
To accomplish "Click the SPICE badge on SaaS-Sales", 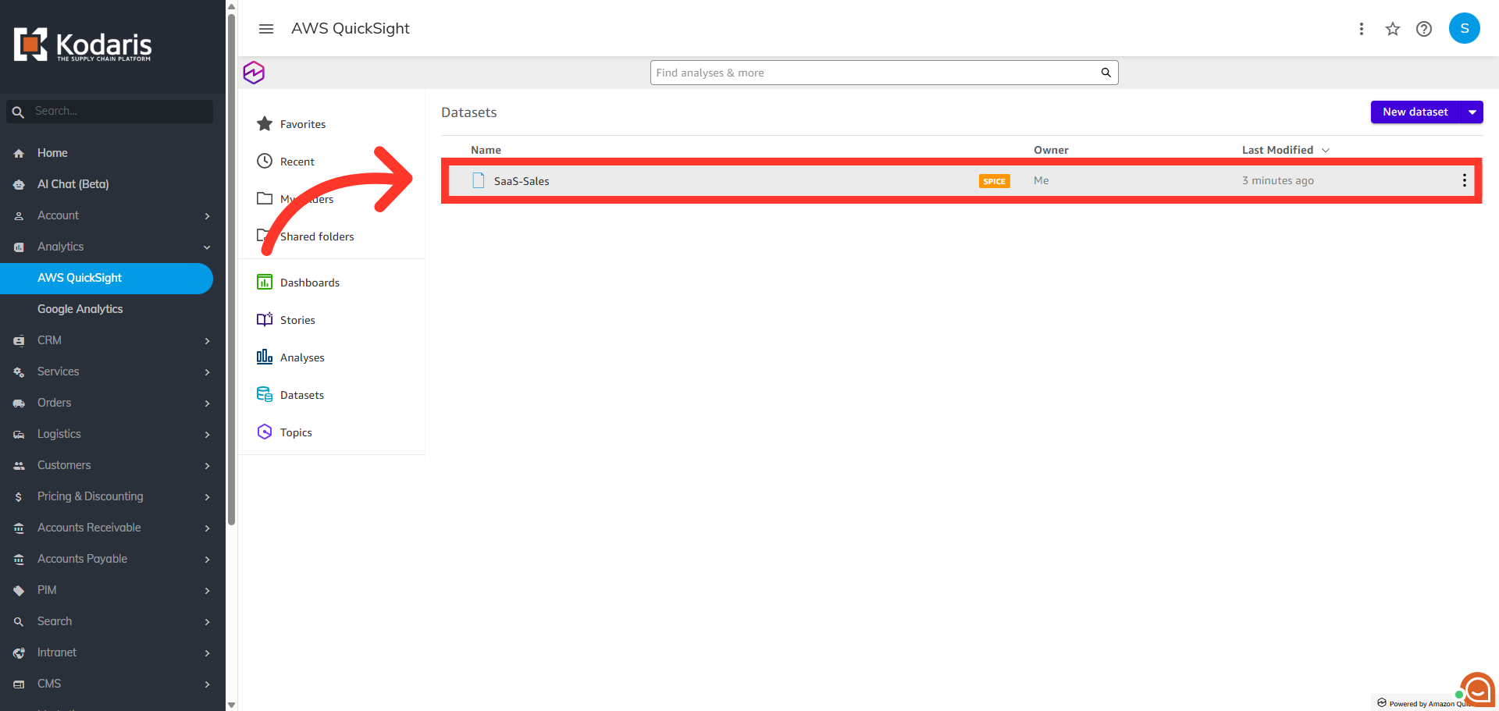I will [994, 181].
